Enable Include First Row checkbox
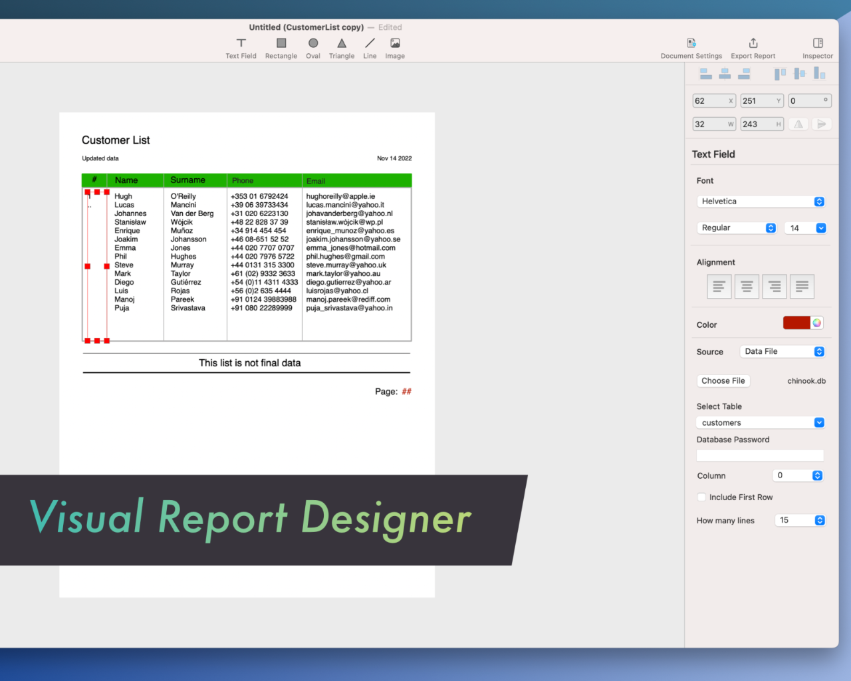 [701, 497]
